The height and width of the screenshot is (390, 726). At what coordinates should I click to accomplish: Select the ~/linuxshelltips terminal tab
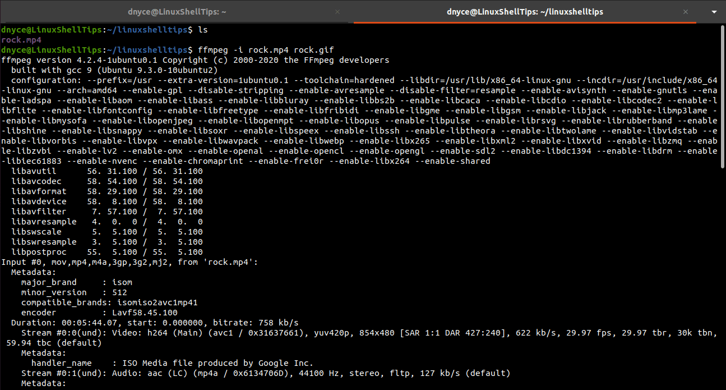[x=525, y=11]
